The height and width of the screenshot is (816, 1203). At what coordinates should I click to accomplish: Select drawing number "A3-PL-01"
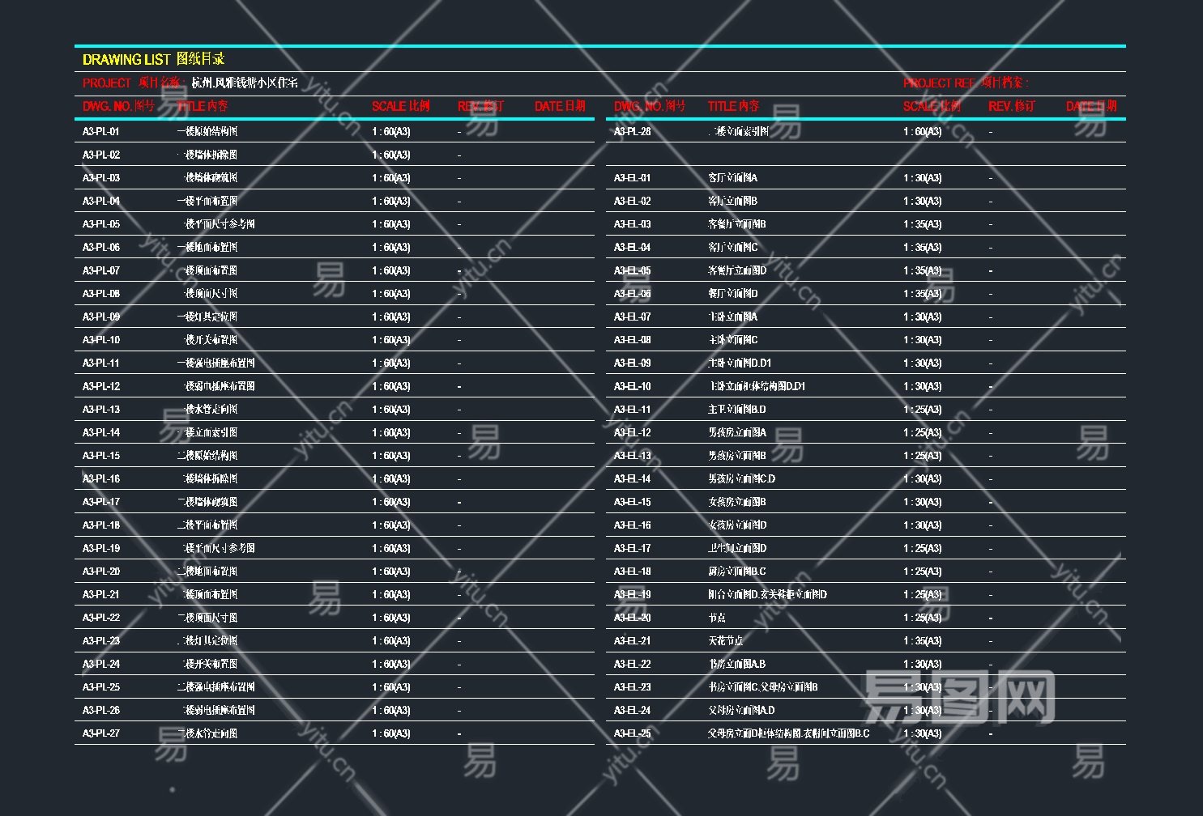tap(101, 131)
